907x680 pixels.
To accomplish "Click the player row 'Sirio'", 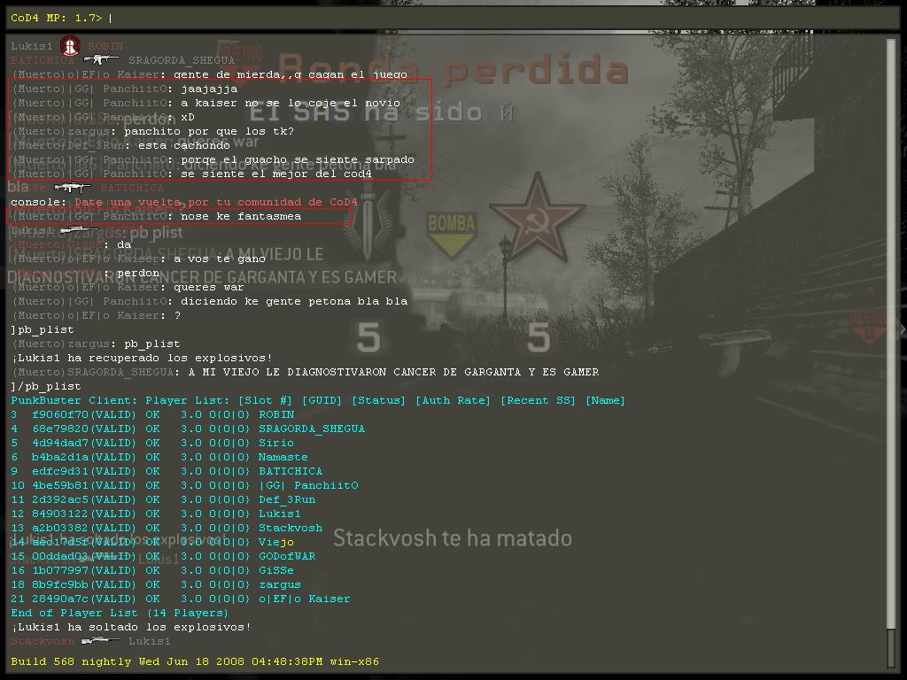I will click(x=152, y=443).
